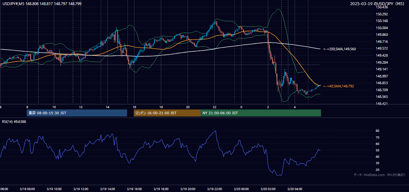Click price axis value 149.428
409x192 pixels.
pos(382,55)
